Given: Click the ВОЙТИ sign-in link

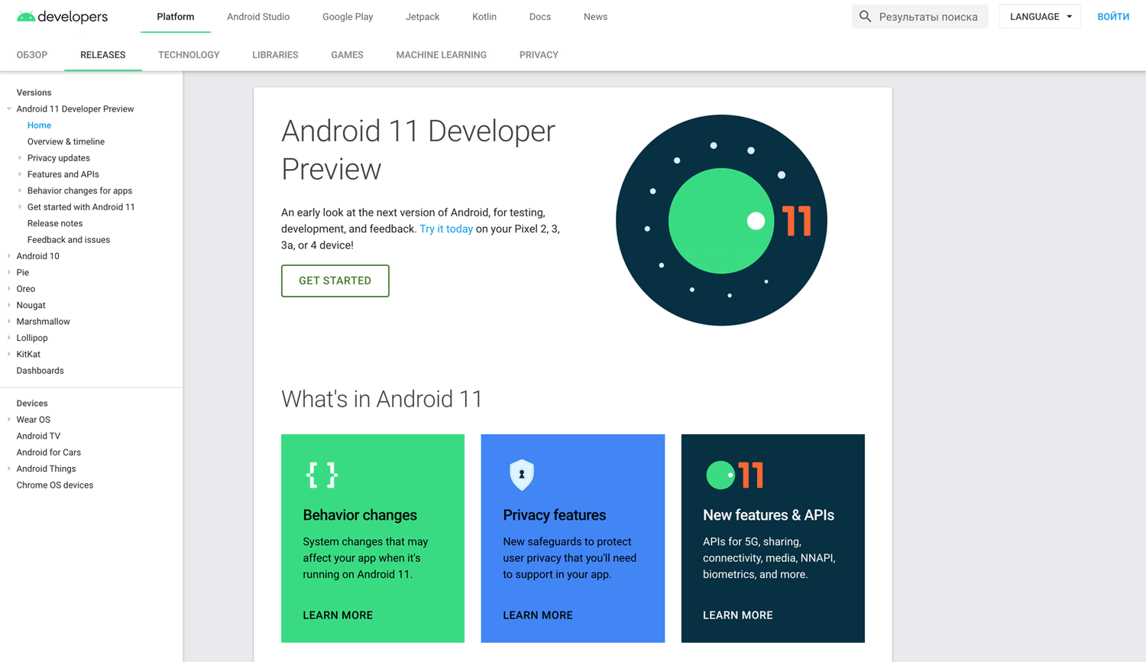Looking at the screenshot, I should tap(1113, 16).
